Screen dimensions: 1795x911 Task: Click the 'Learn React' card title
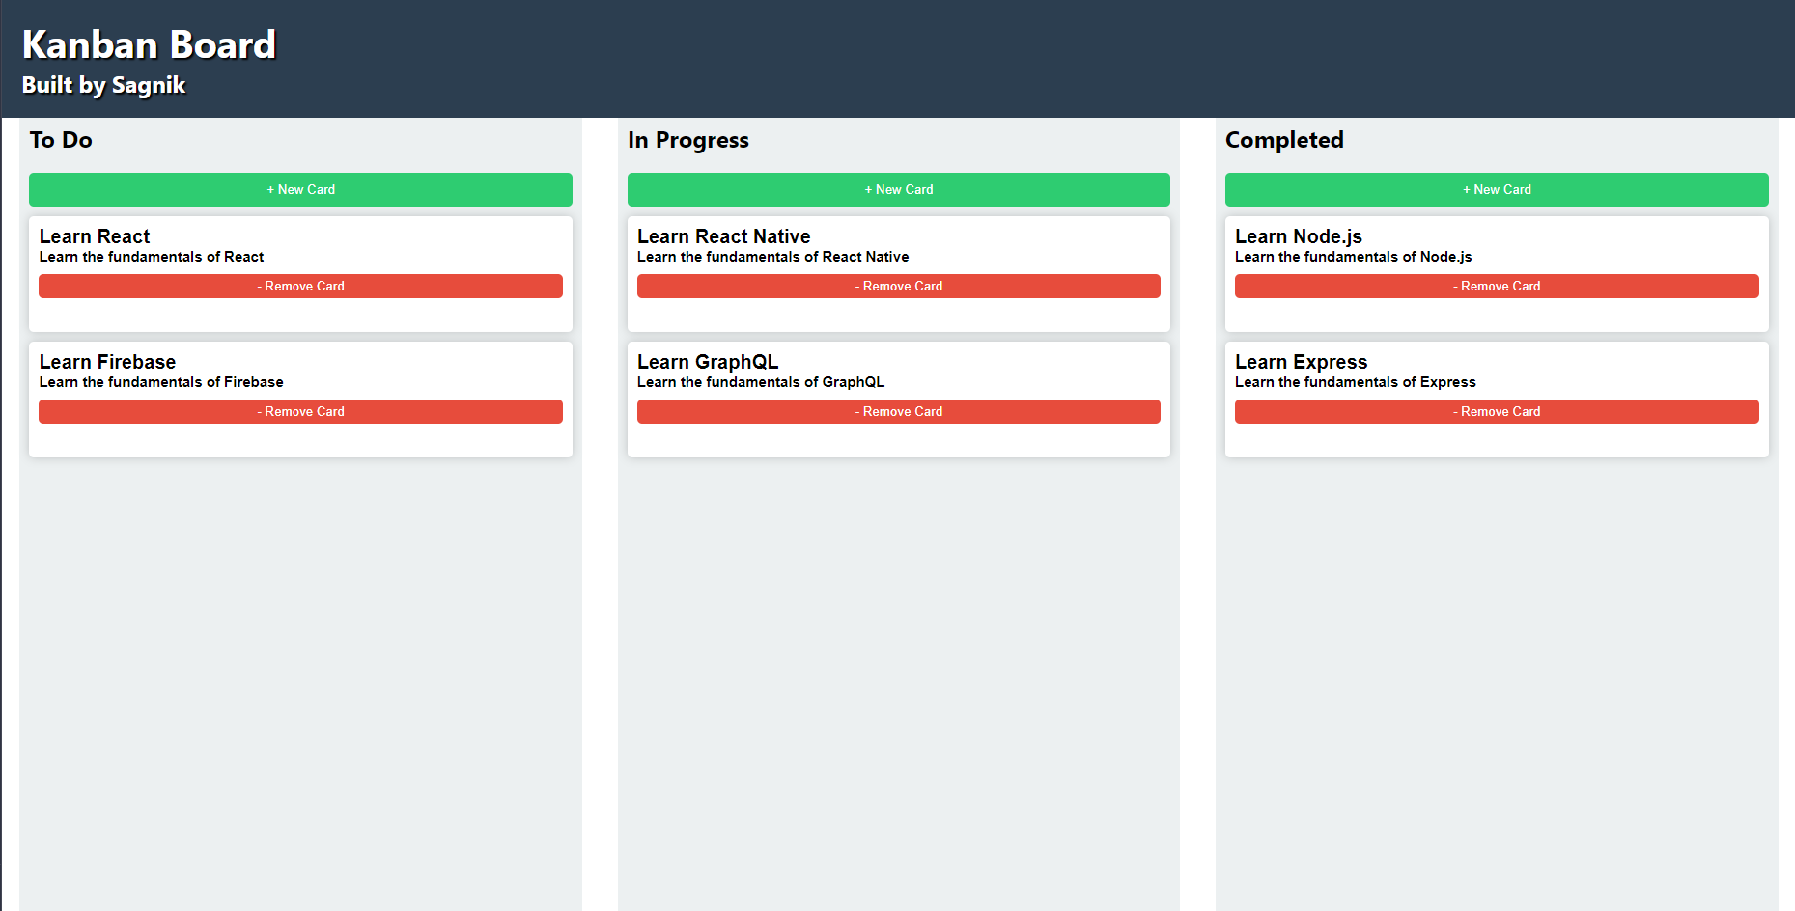95,236
